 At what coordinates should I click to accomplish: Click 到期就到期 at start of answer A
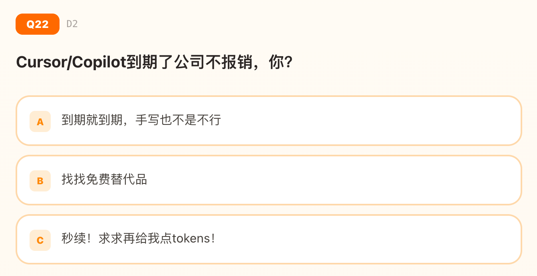[x=92, y=120]
